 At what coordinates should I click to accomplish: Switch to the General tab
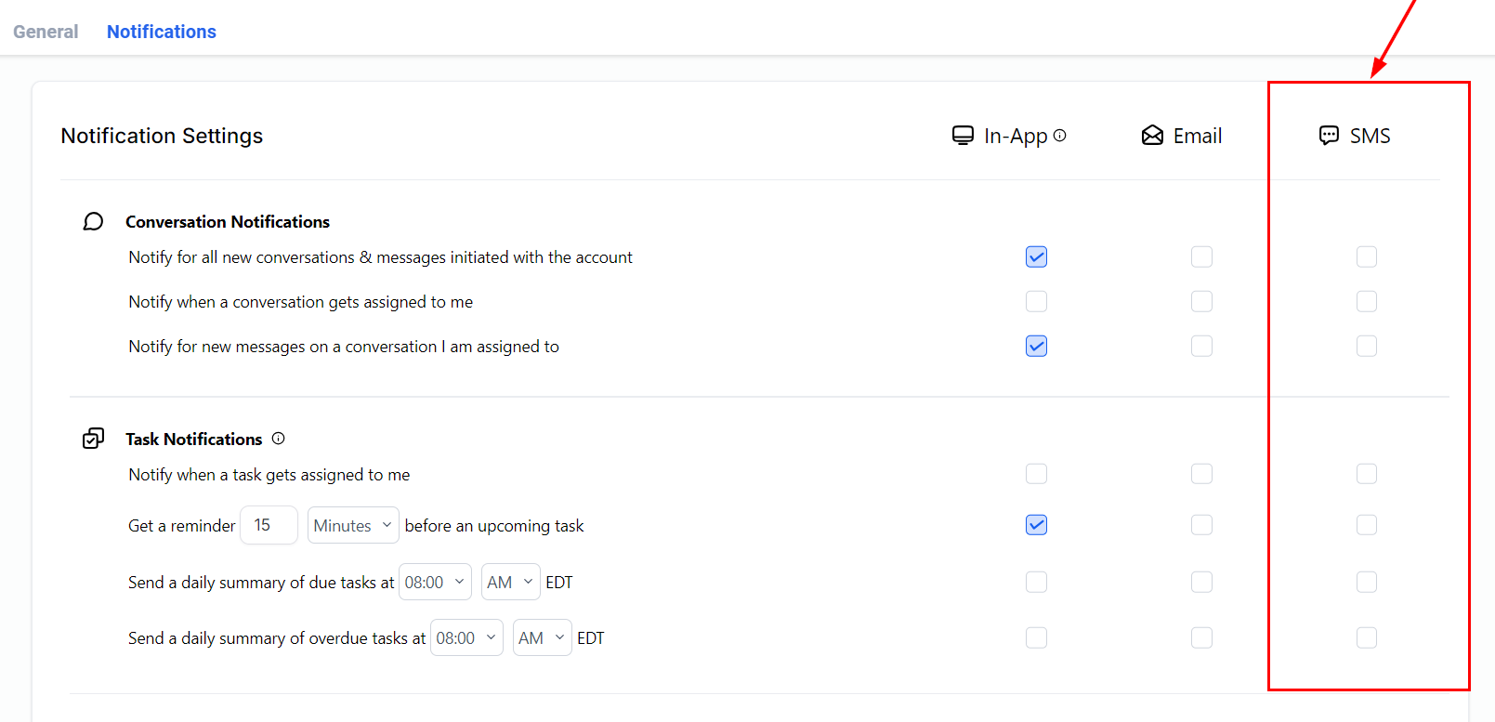point(46,32)
